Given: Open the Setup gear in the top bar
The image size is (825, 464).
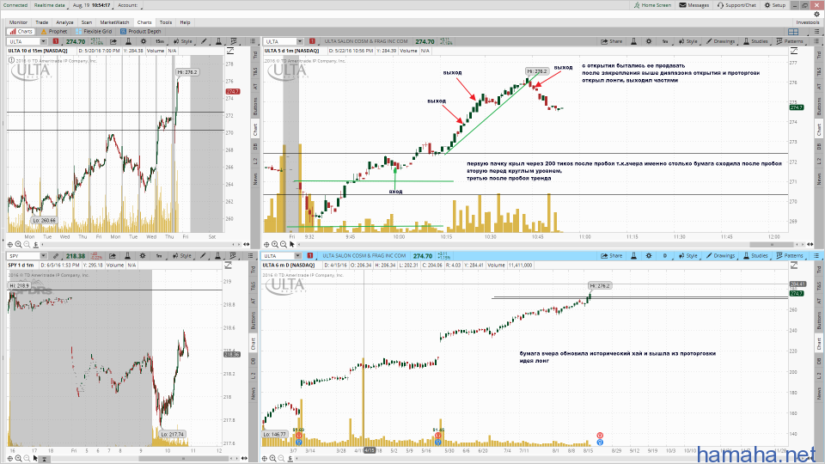Looking at the screenshot, I should coord(774,5).
